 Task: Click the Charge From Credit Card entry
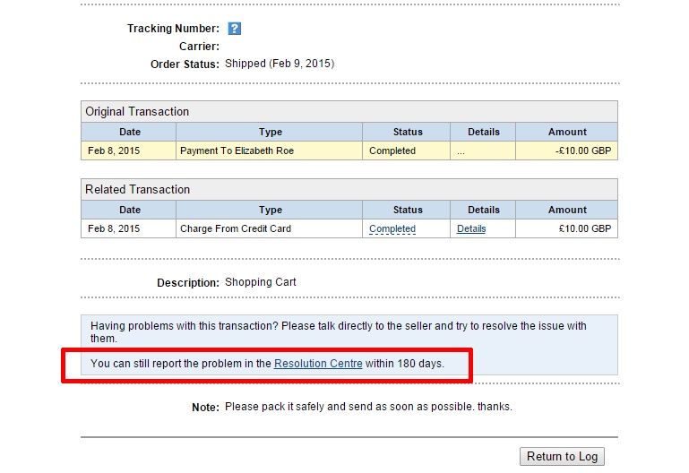click(x=235, y=228)
